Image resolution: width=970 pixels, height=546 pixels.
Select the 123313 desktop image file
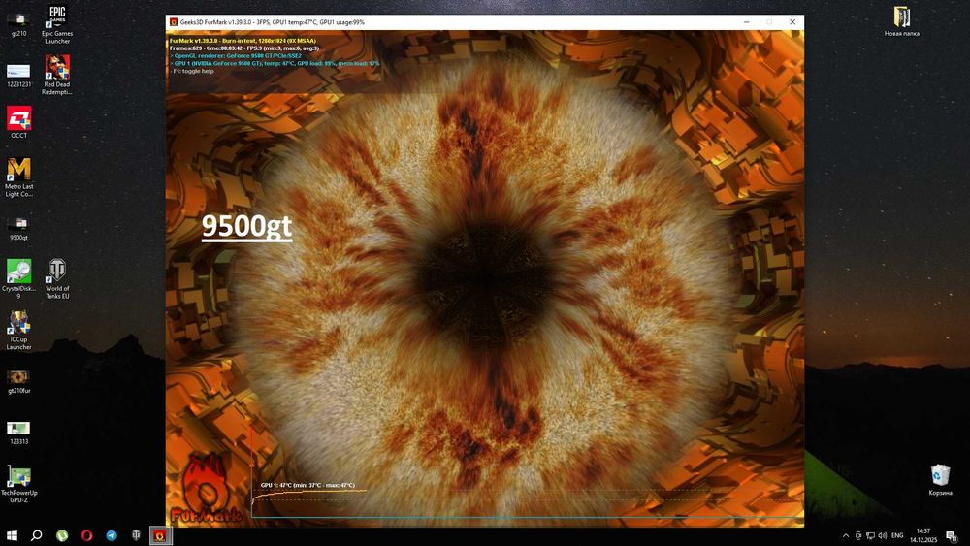(18, 433)
